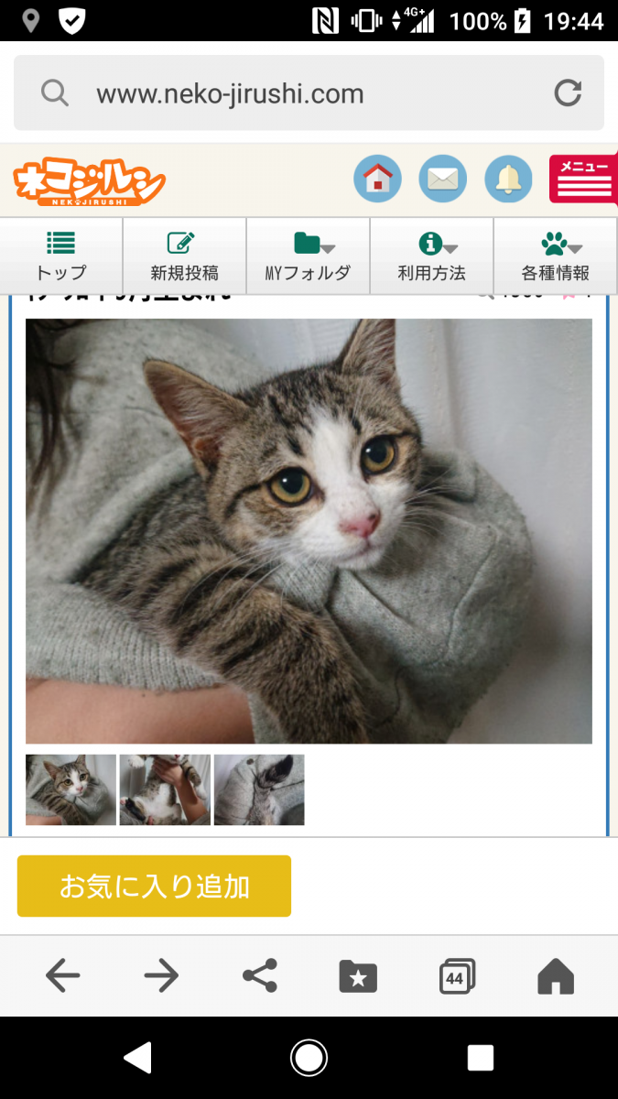Screen dimensions: 618x1099
Task: Open 新規投稿 to create a post
Action: coord(184,256)
